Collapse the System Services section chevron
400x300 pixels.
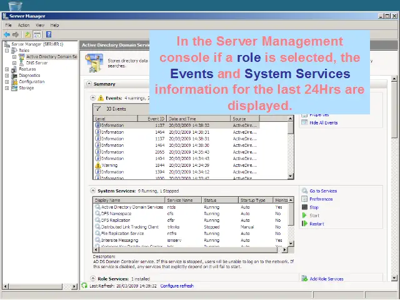click(x=93, y=191)
